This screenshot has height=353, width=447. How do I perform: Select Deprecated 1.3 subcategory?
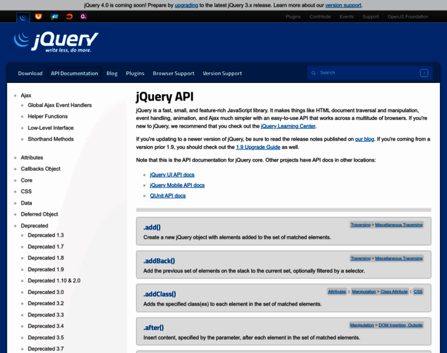[x=46, y=235]
